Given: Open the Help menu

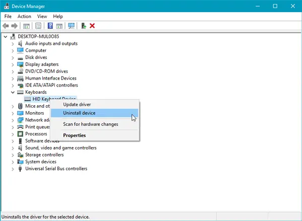Looking at the screenshot, I should 58,17.
